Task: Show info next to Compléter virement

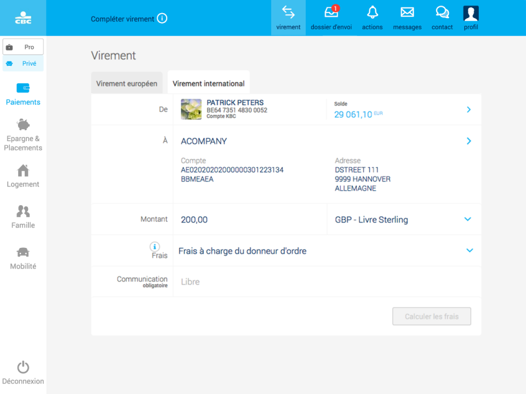Action: [162, 19]
